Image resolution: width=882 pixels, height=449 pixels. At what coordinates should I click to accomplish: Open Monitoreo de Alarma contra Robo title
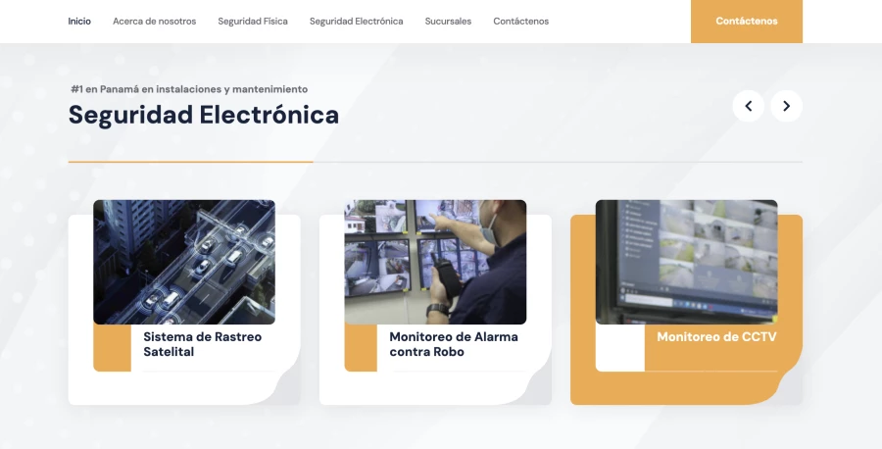[x=454, y=344]
